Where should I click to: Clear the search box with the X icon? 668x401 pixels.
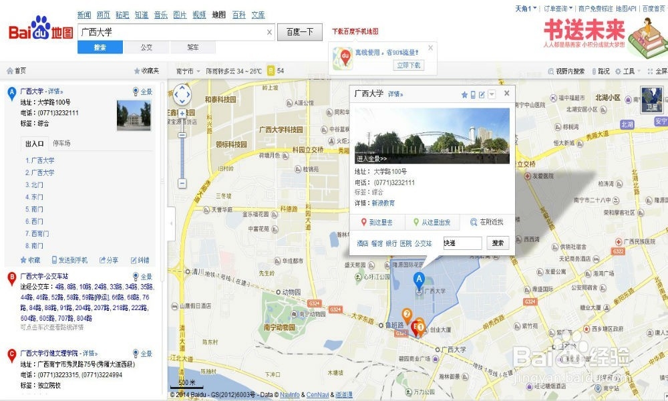pos(269,32)
